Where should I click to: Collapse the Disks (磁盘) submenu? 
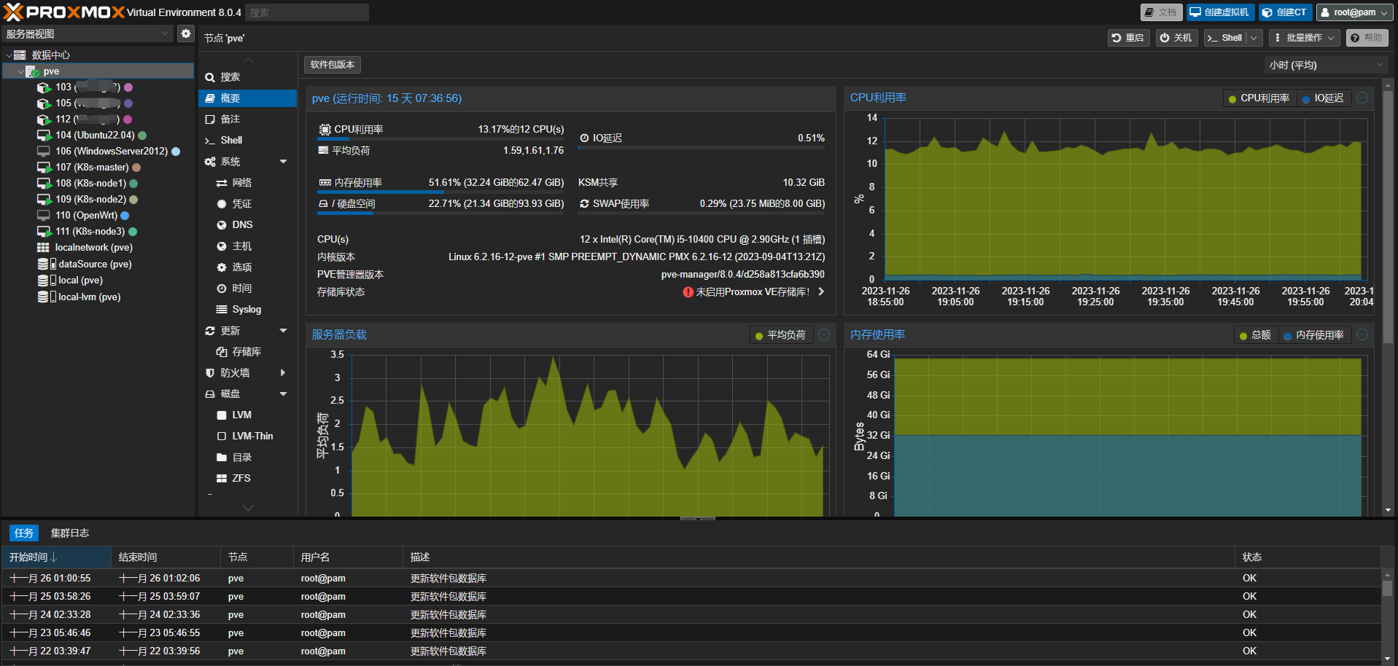283,394
